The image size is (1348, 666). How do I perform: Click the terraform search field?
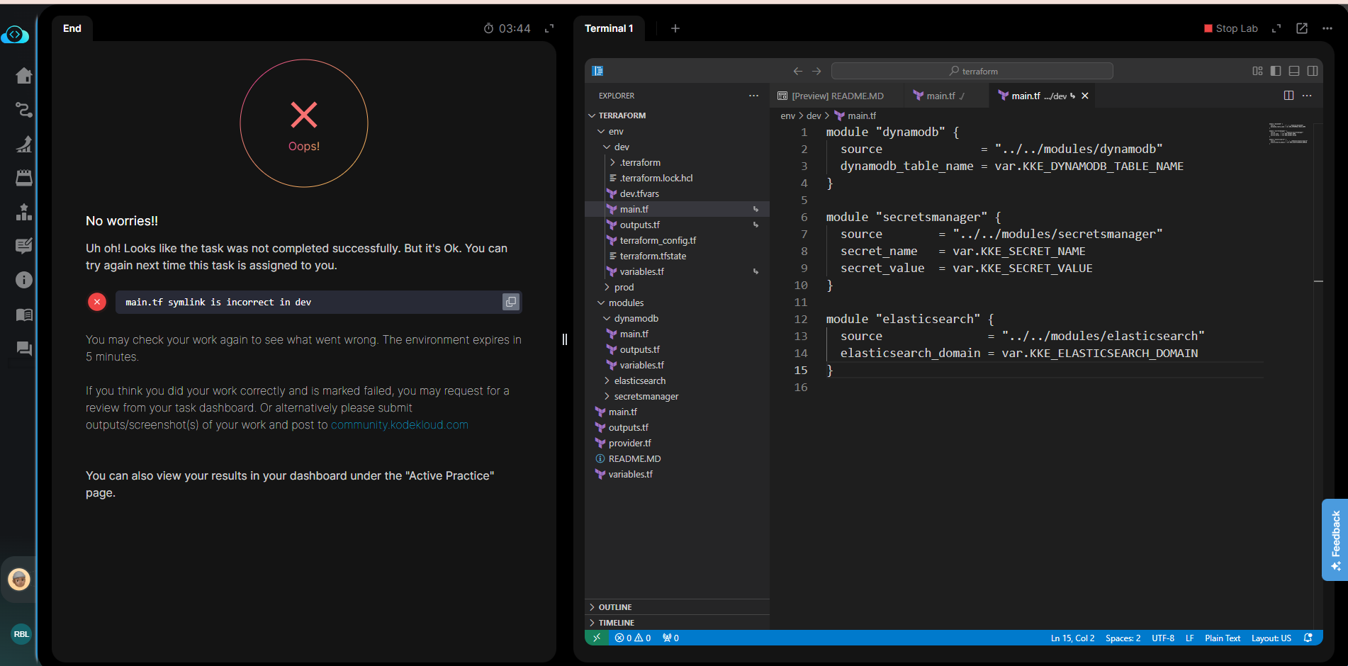(972, 71)
